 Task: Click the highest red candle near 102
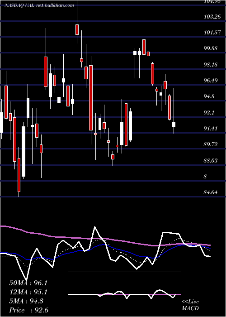point(77,29)
